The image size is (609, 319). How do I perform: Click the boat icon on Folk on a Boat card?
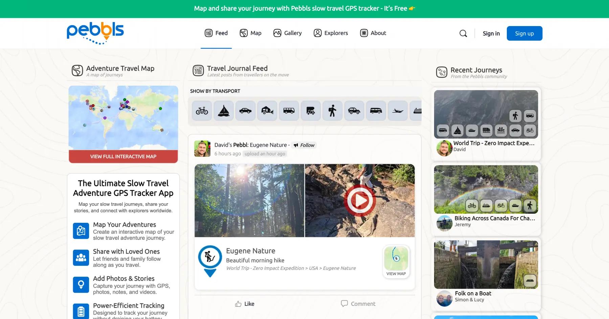(x=530, y=280)
